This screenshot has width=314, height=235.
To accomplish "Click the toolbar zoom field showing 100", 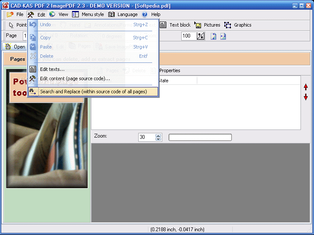I will point(188,36).
